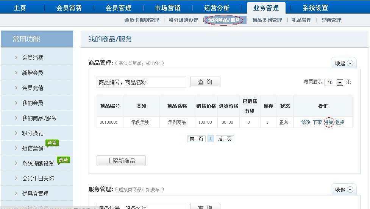Focus the 商品编号，商品名称 search field
This screenshot has width=370, height=209.
[x=141, y=82]
